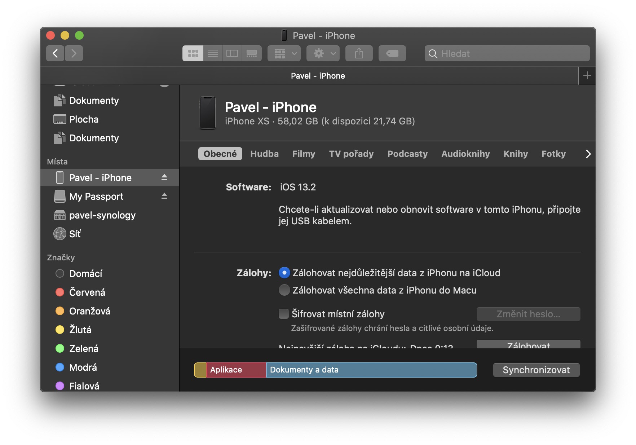Open Dokumenty folder below Plocha
636x445 pixels.
pyautogui.click(x=110, y=138)
